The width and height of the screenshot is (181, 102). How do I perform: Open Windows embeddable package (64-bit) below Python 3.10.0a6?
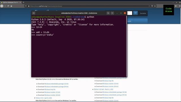(x=115, y=95)
